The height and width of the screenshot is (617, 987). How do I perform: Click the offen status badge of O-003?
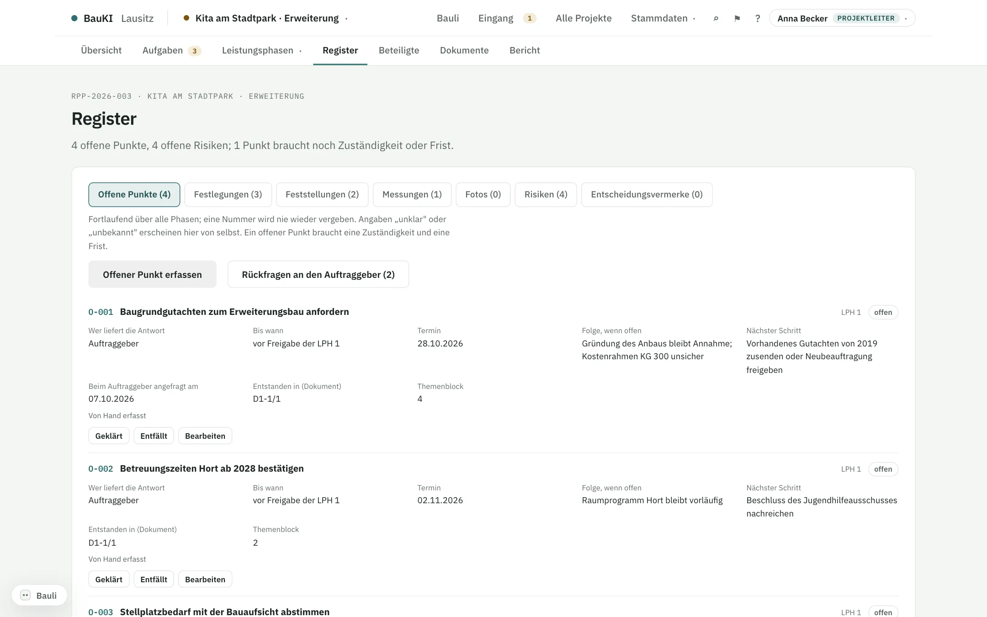click(883, 612)
